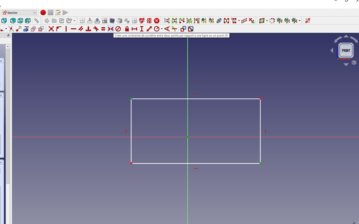Click the rectangular array icon
The image size is (359, 224).
[x=244, y=21]
